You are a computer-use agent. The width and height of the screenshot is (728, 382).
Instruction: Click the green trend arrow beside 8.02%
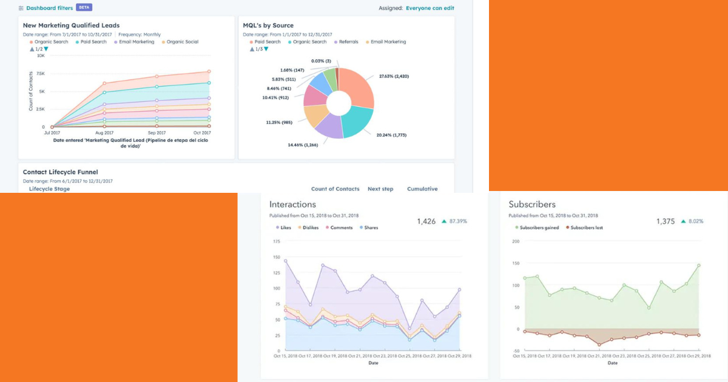(683, 221)
